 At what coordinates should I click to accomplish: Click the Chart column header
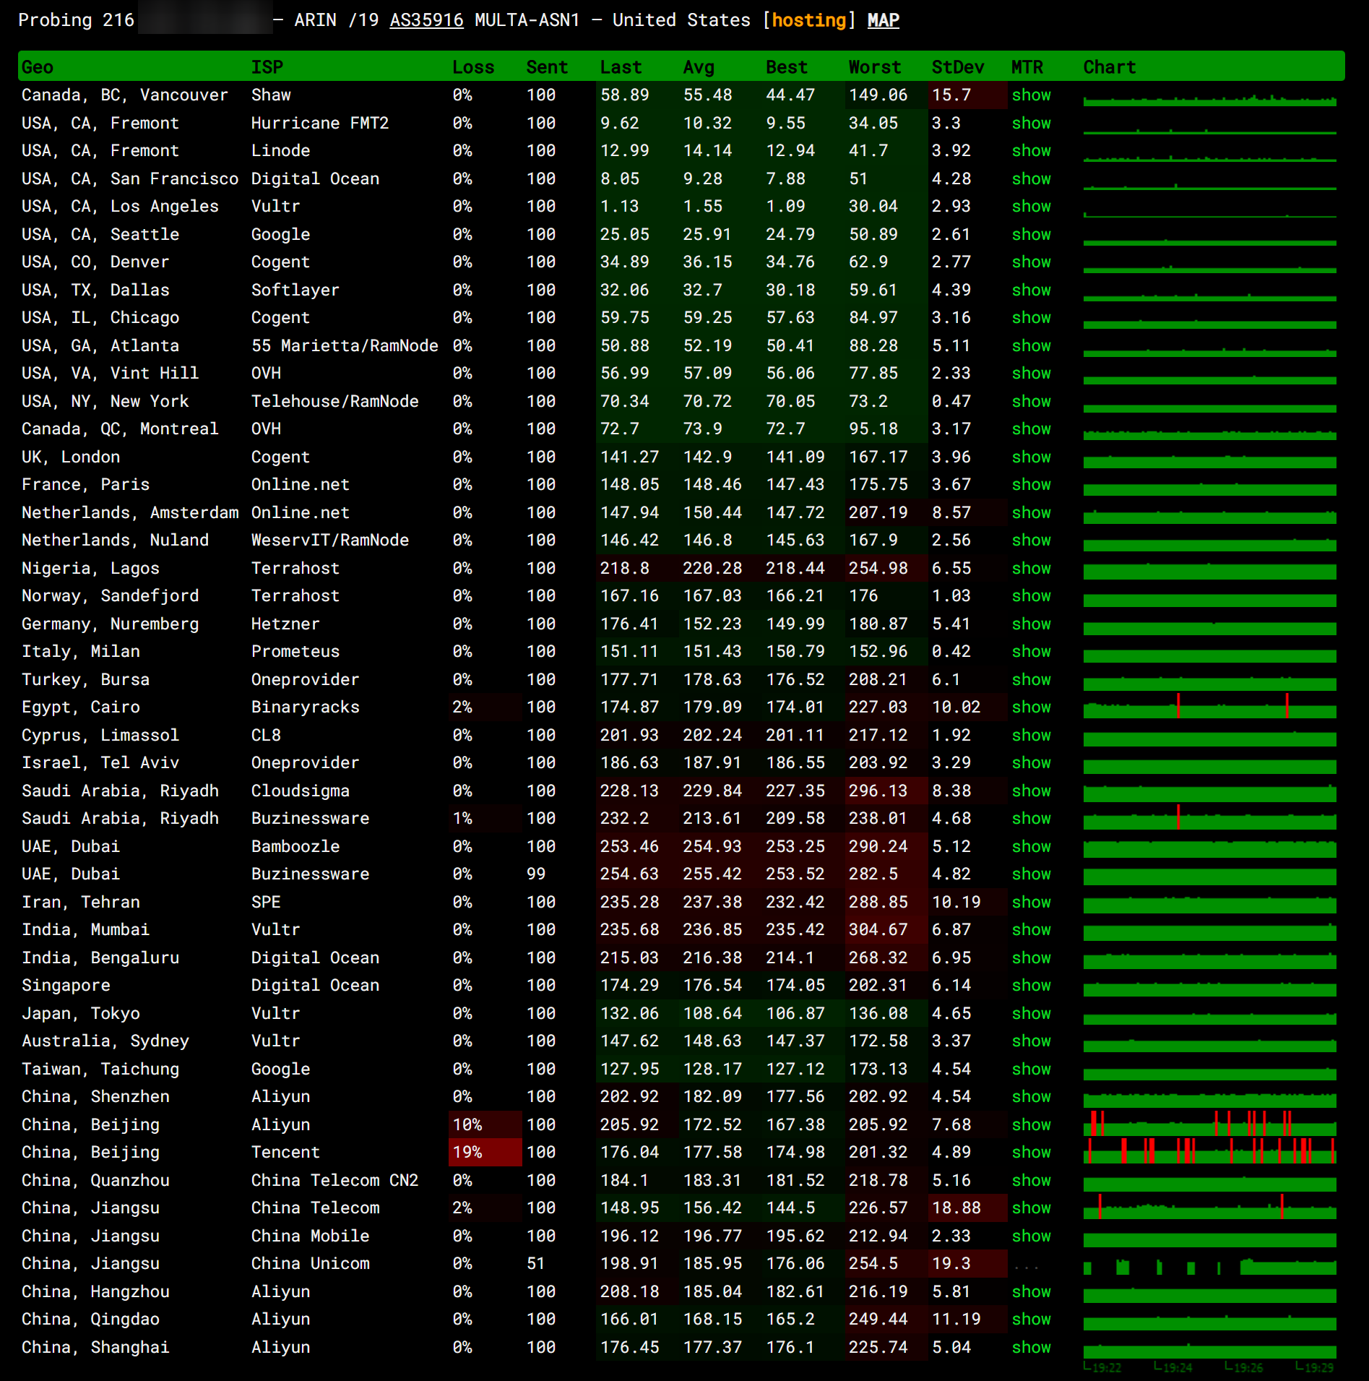pos(1109,67)
